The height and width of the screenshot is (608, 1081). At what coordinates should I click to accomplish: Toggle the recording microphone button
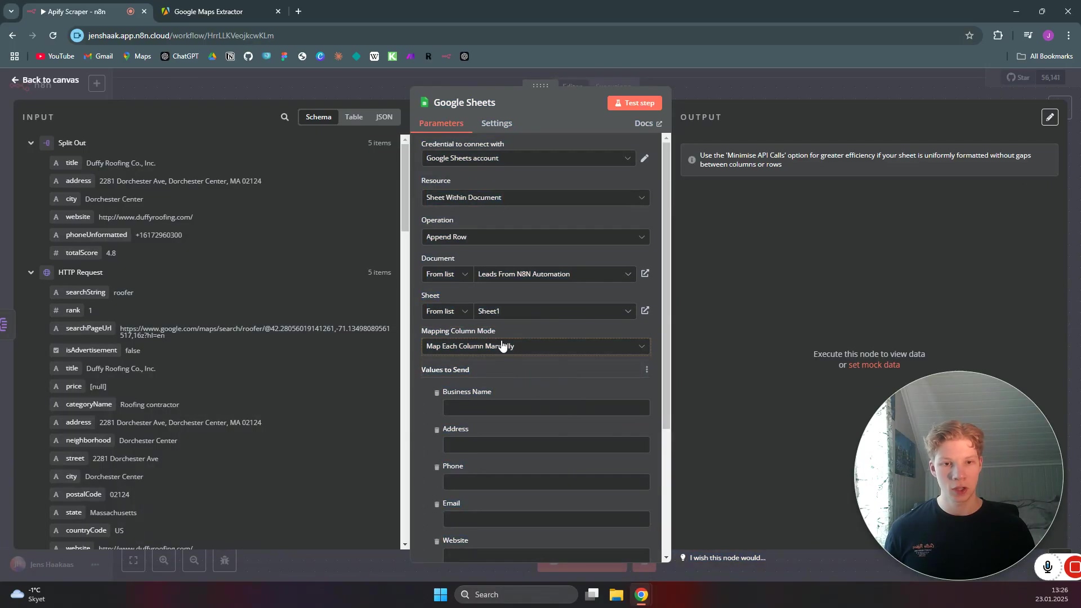[x=1047, y=566]
